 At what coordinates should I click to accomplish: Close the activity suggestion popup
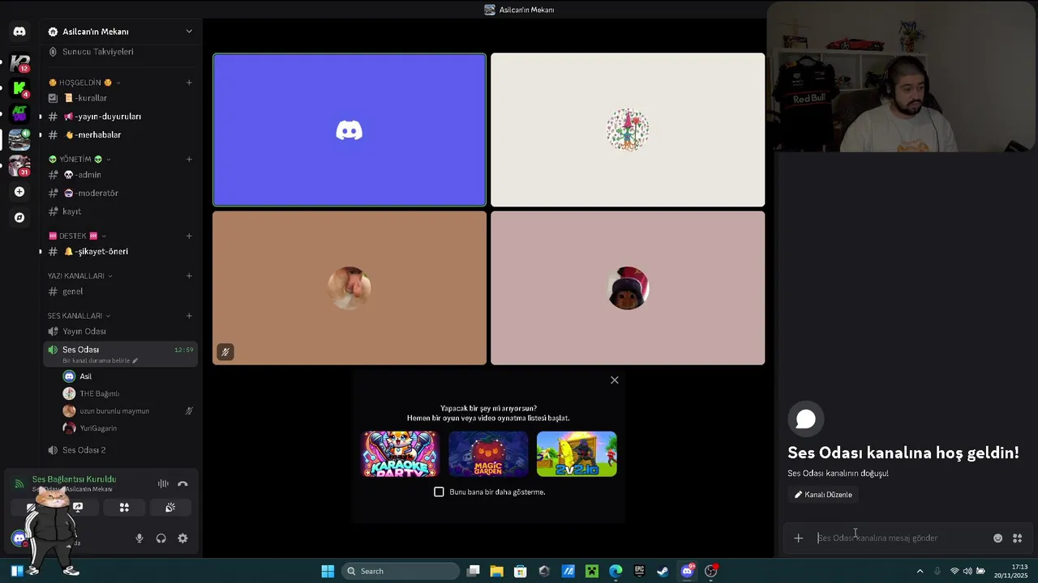(x=615, y=380)
